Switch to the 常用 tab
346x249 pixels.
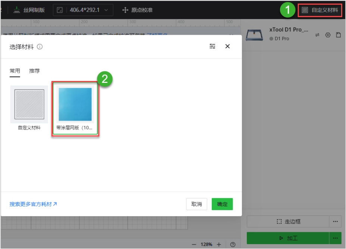pos(15,71)
